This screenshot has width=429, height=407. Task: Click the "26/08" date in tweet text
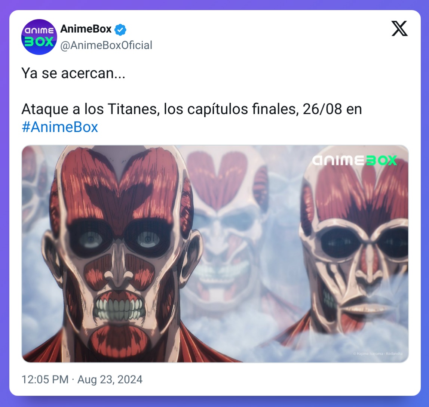(x=322, y=109)
